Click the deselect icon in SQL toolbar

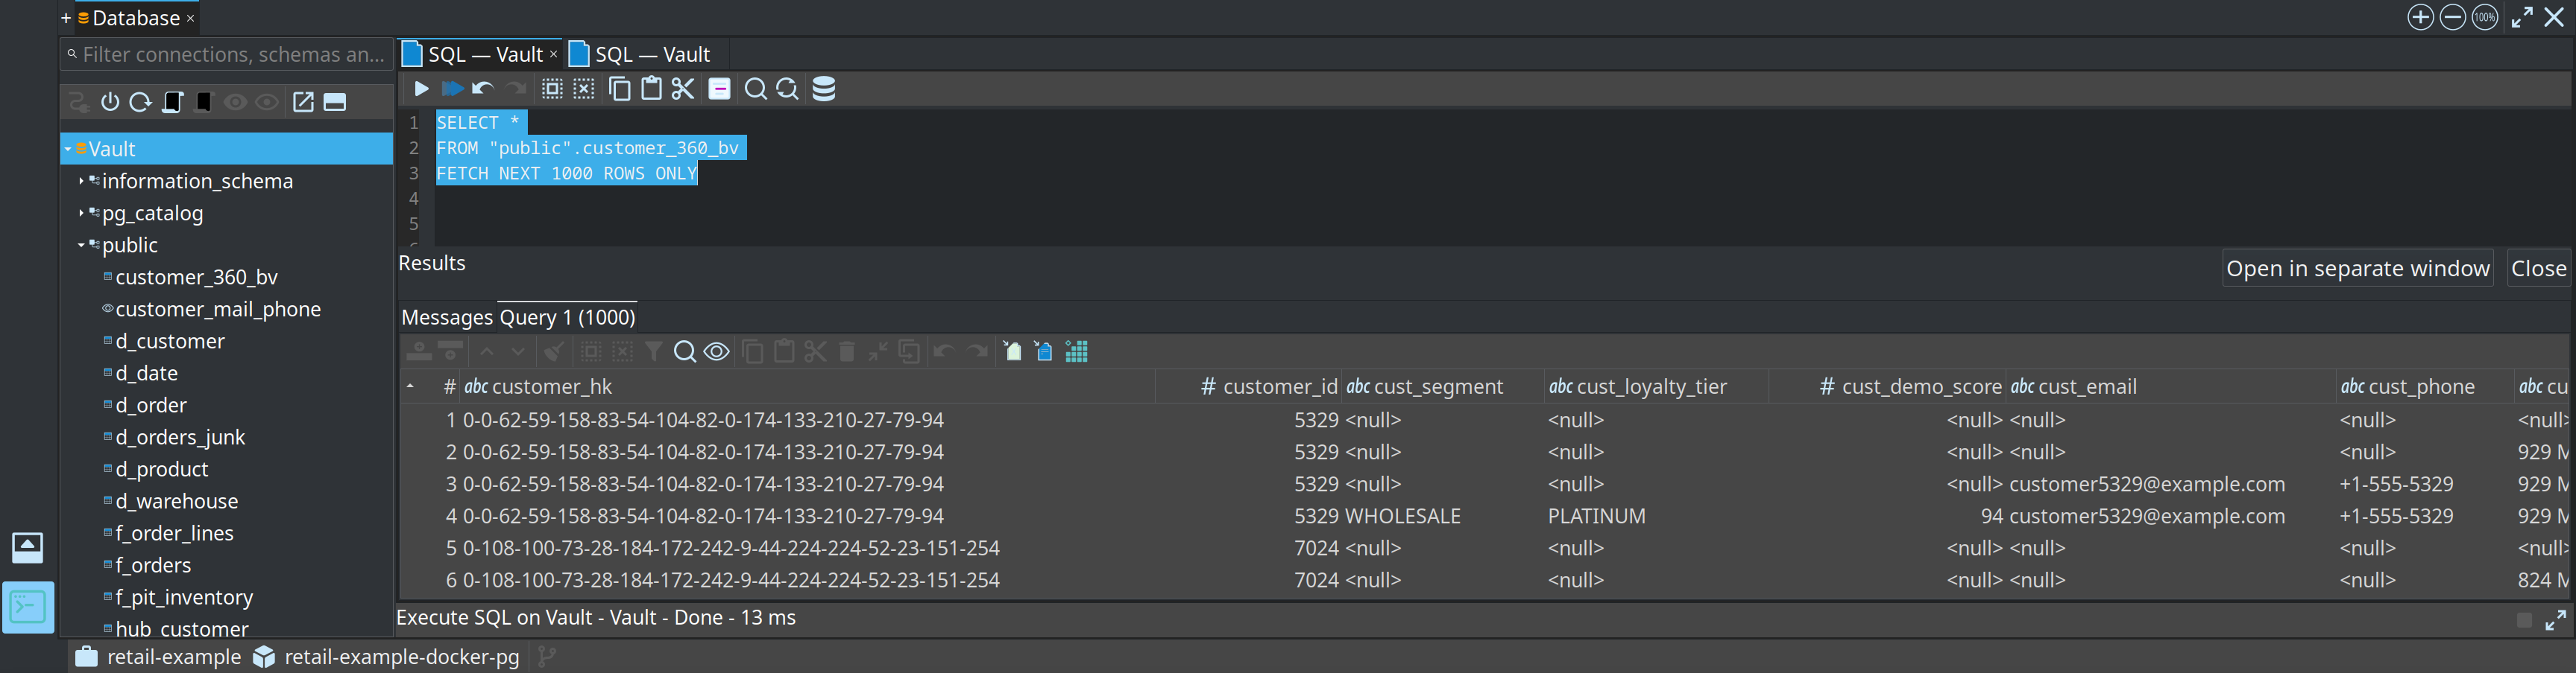584,89
